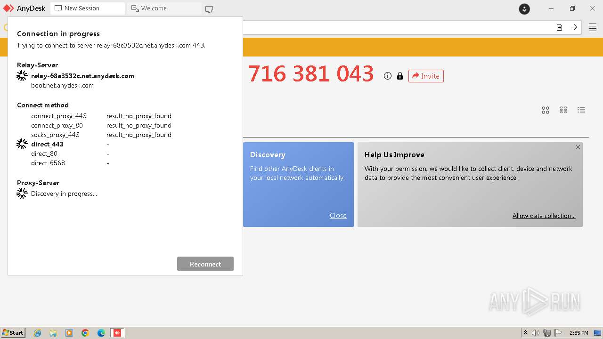This screenshot has height=339, width=603.
Task: Click Close link in Discovery card
Action: [x=338, y=216]
